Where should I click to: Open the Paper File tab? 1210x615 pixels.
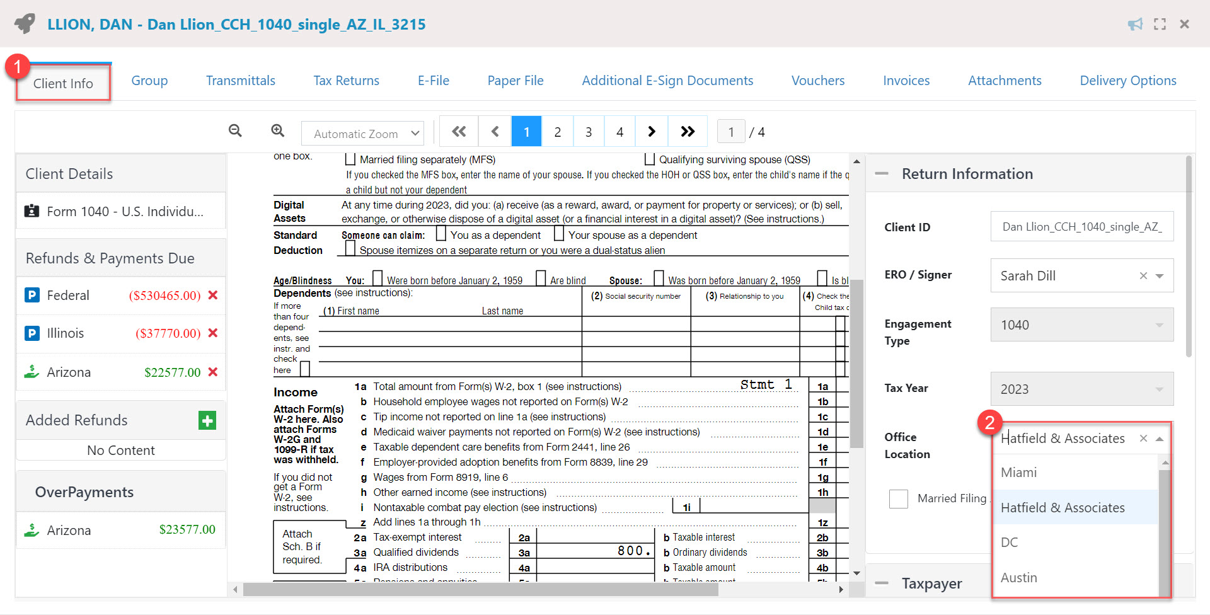pyautogui.click(x=516, y=81)
